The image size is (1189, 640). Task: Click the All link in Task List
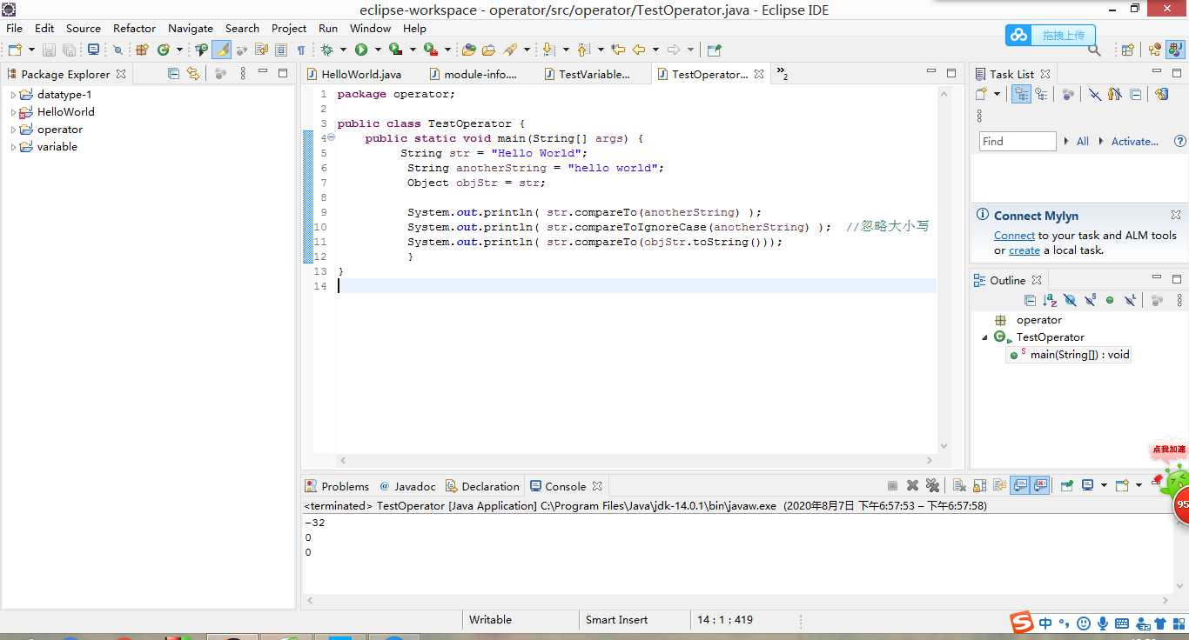click(1082, 141)
